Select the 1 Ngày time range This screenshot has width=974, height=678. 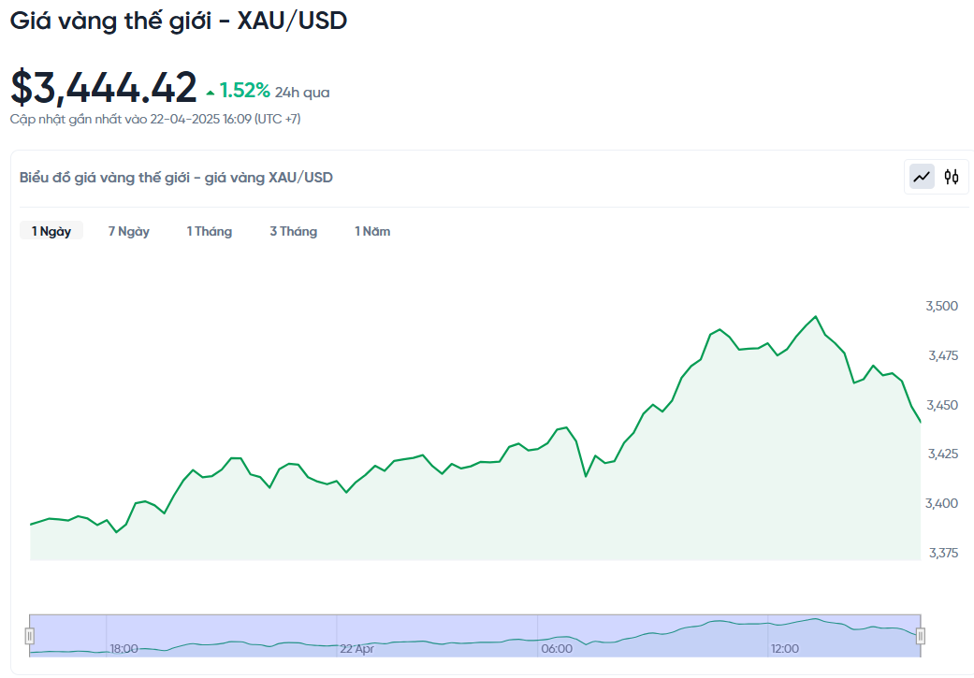pyautogui.click(x=51, y=231)
